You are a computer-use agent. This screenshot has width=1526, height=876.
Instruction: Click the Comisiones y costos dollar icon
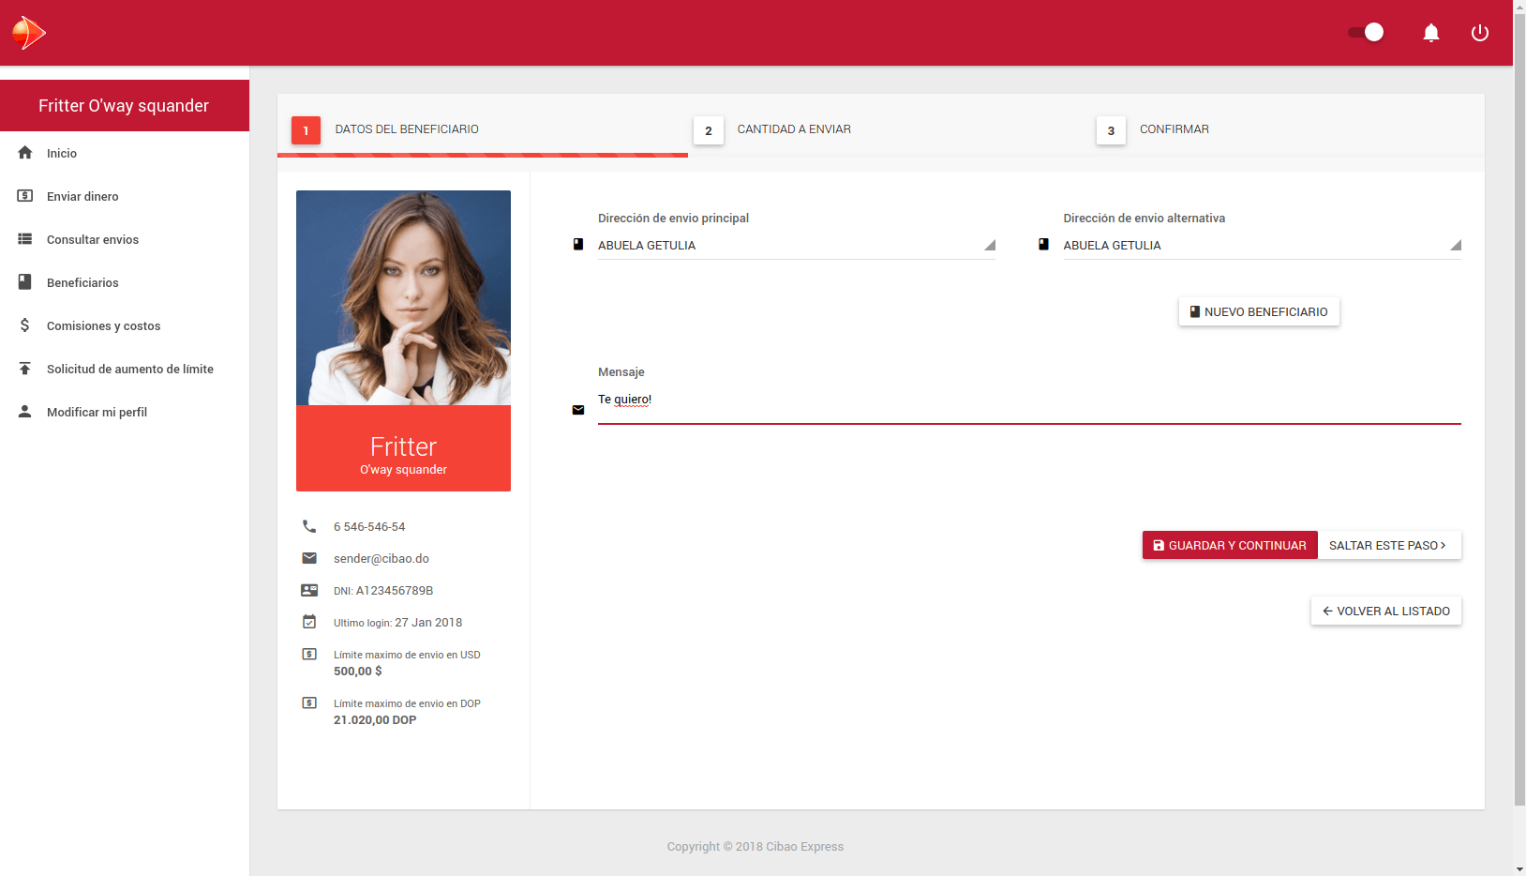pos(25,325)
